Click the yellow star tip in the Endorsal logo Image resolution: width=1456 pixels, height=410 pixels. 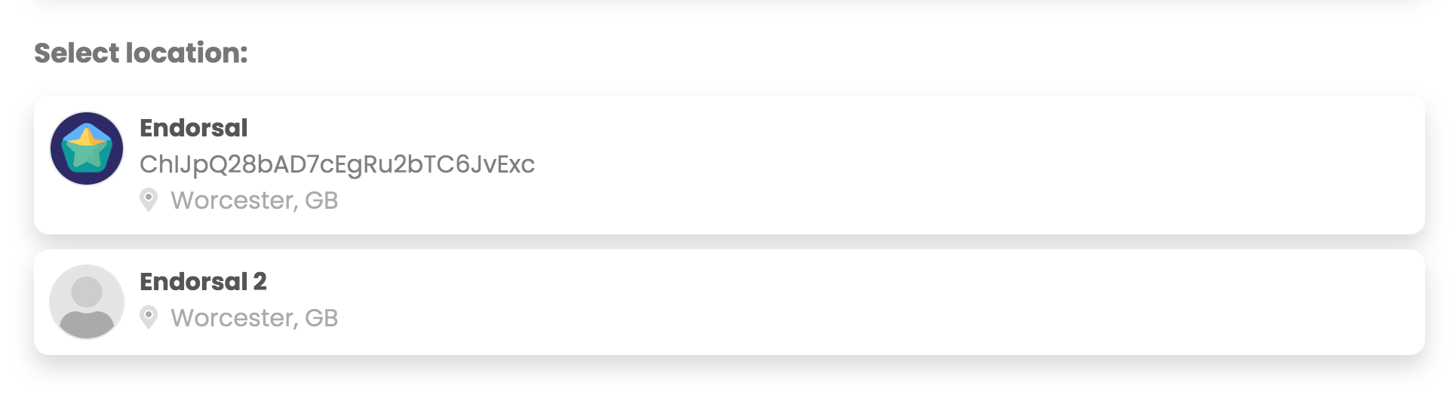point(87,136)
